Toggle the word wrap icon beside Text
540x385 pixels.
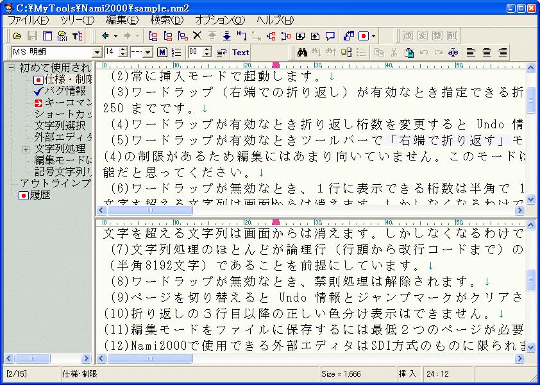(220, 53)
